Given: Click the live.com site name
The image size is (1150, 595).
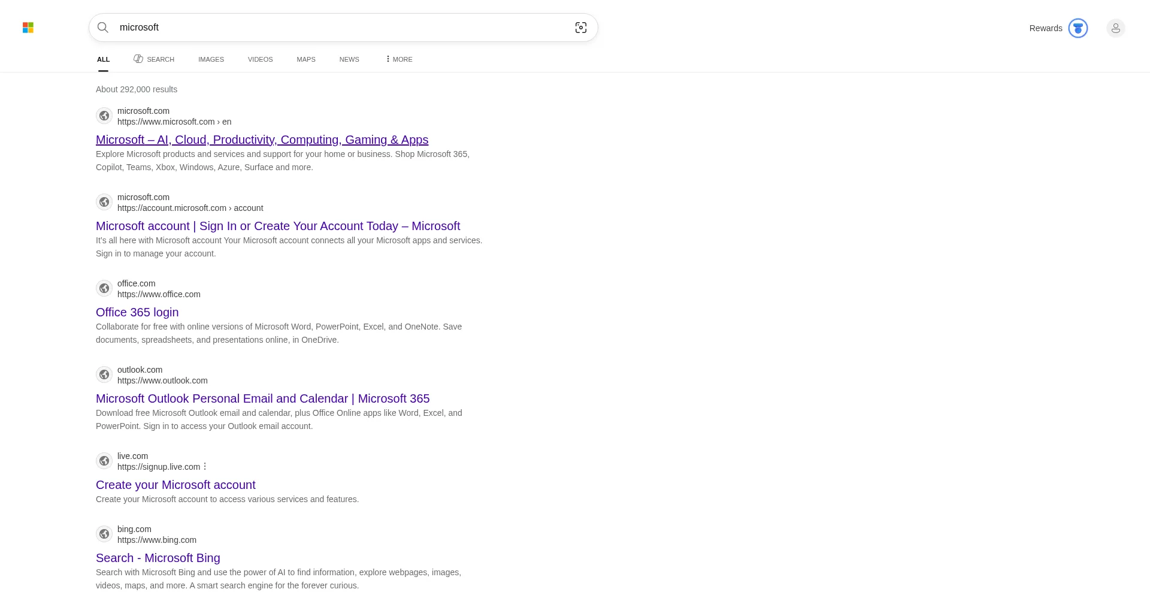Looking at the screenshot, I should click(132, 456).
